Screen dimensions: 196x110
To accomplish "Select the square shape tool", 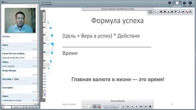I will (161, 12).
